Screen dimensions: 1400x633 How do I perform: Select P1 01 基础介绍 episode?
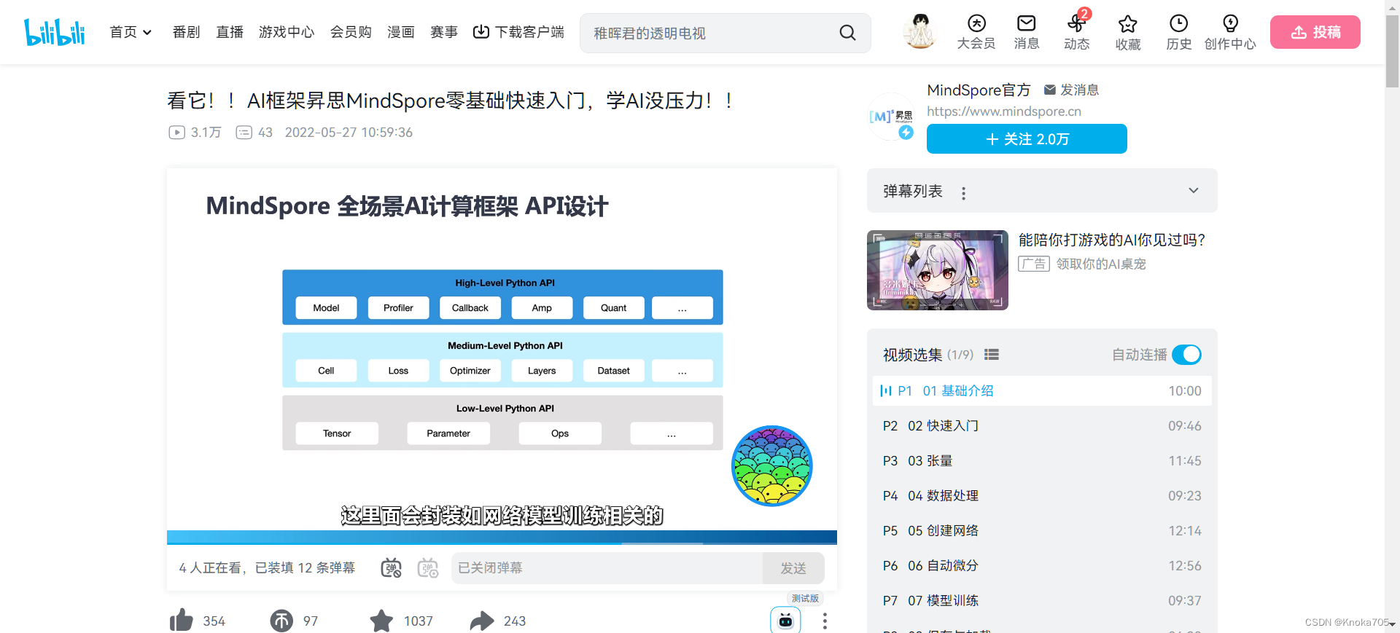click(1042, 390)
